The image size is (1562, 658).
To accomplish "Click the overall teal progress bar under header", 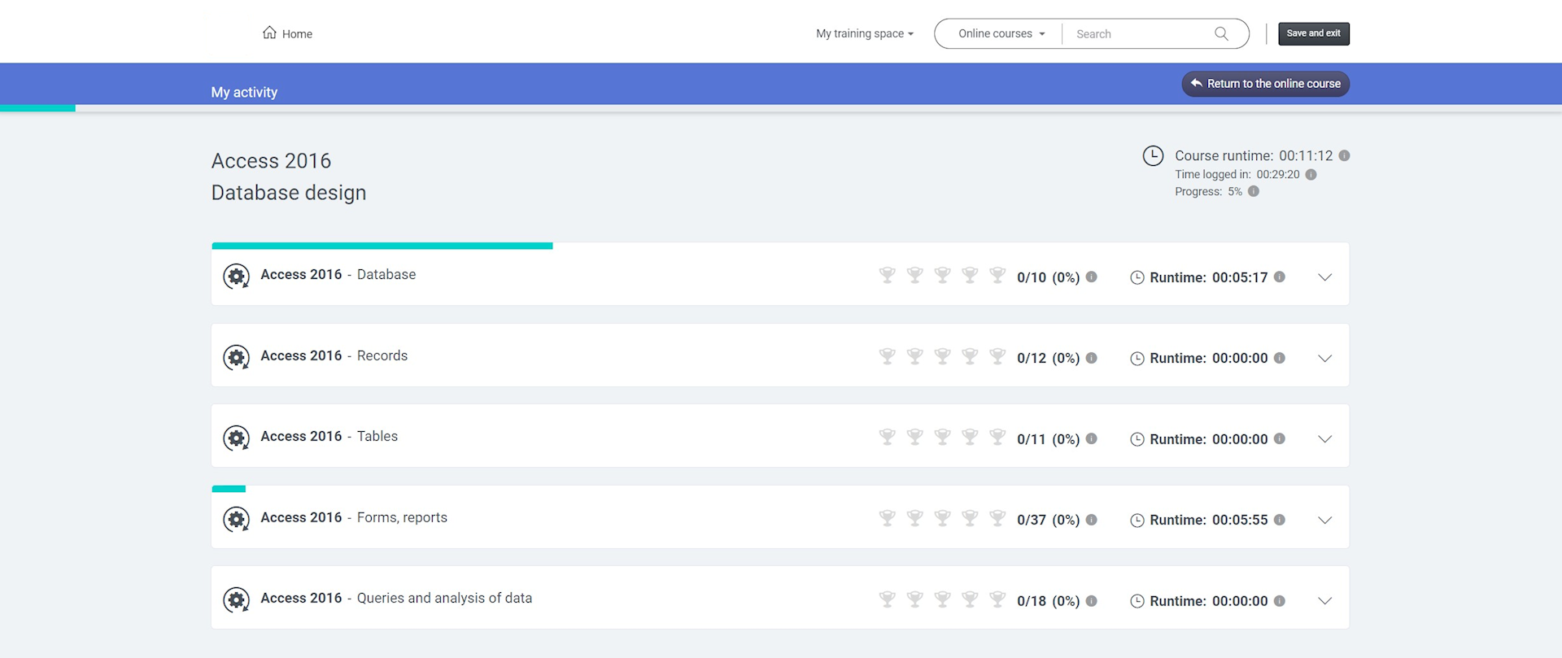I will [37, 107].
